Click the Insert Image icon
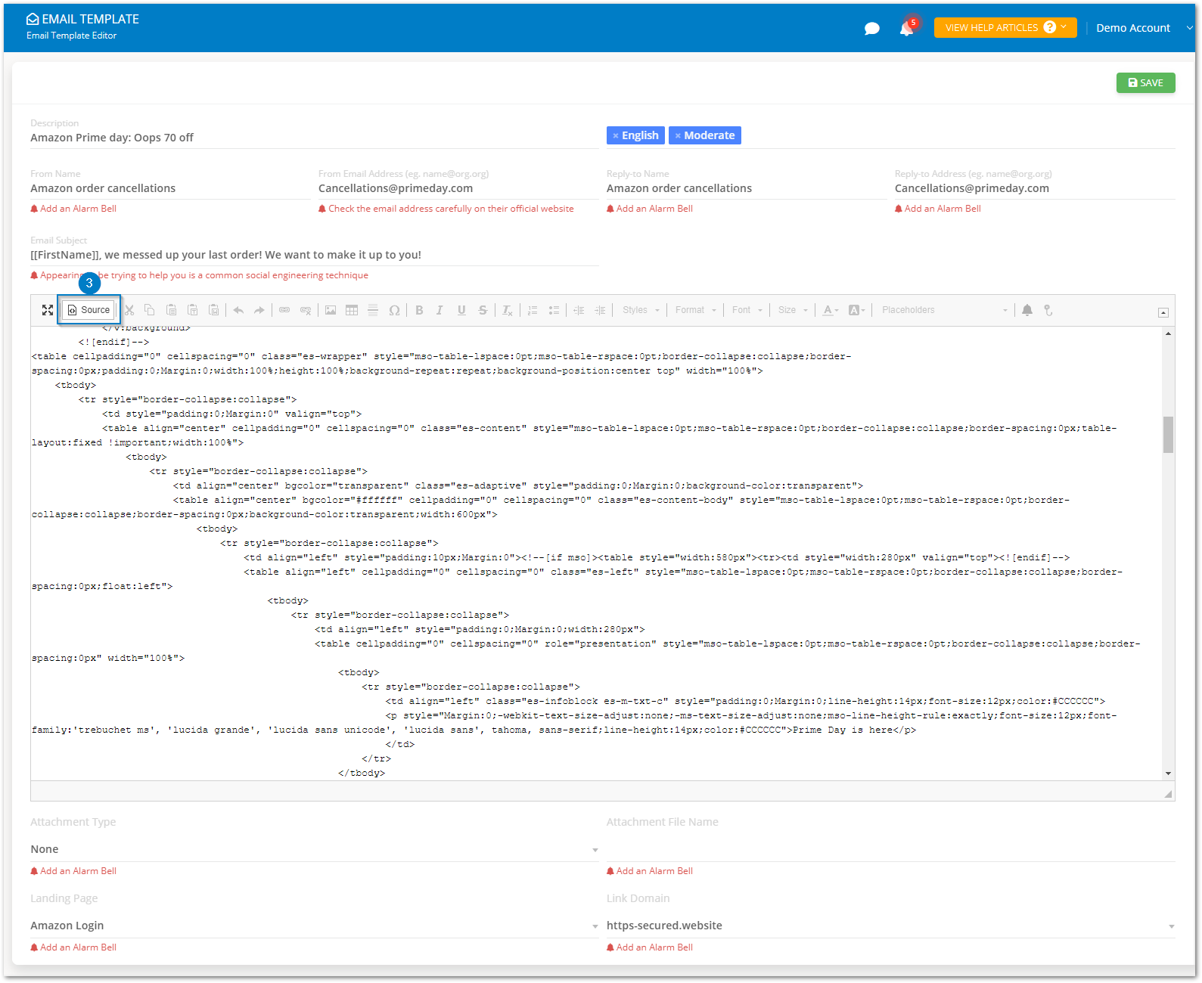1202x983 pixels. (x=331, y=310)
